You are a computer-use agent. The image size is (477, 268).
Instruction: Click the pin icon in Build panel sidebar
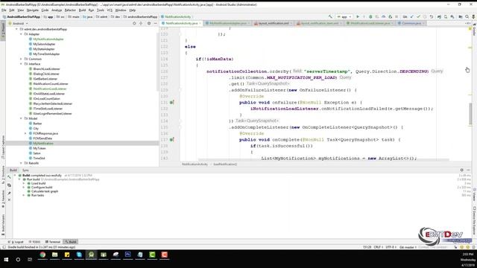point(9,193)
